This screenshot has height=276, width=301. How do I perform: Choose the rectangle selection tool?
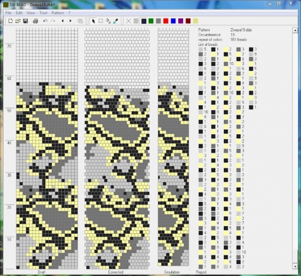101,21
